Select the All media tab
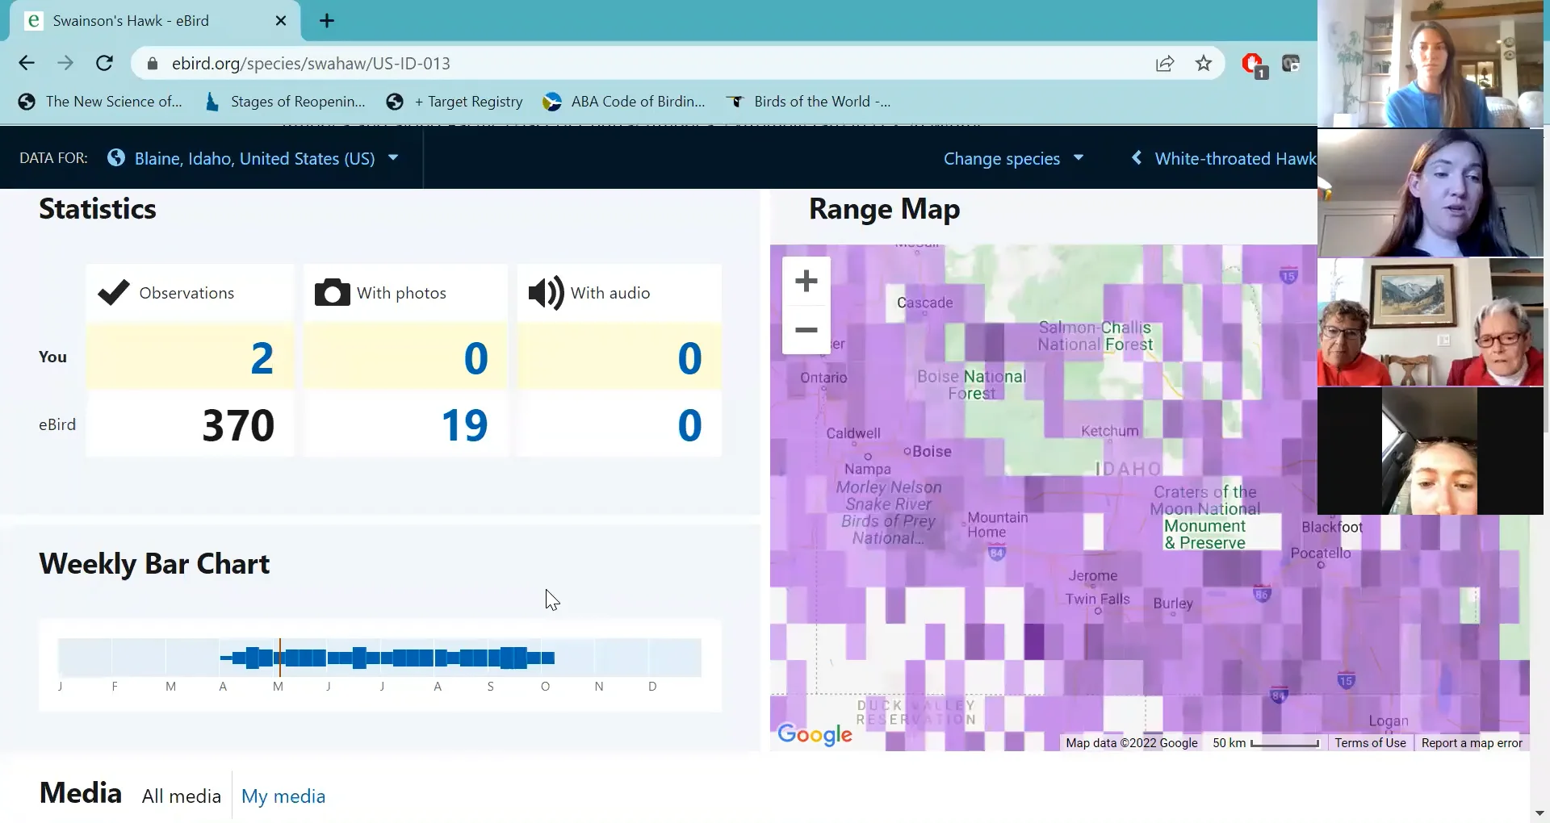Viewport: 1550px width, 823px height. (x=181, y=796)
